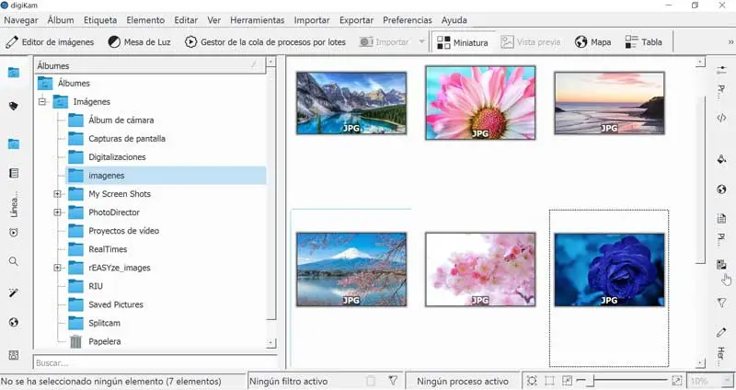Open the captions document tab in right sidebar
Image resolution: width=736 pixels, height=390 pixels.
pos(721,219)
